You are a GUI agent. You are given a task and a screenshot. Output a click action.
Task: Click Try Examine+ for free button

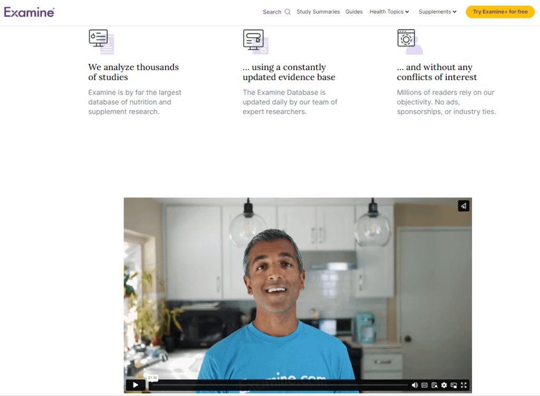coord(500,12)
